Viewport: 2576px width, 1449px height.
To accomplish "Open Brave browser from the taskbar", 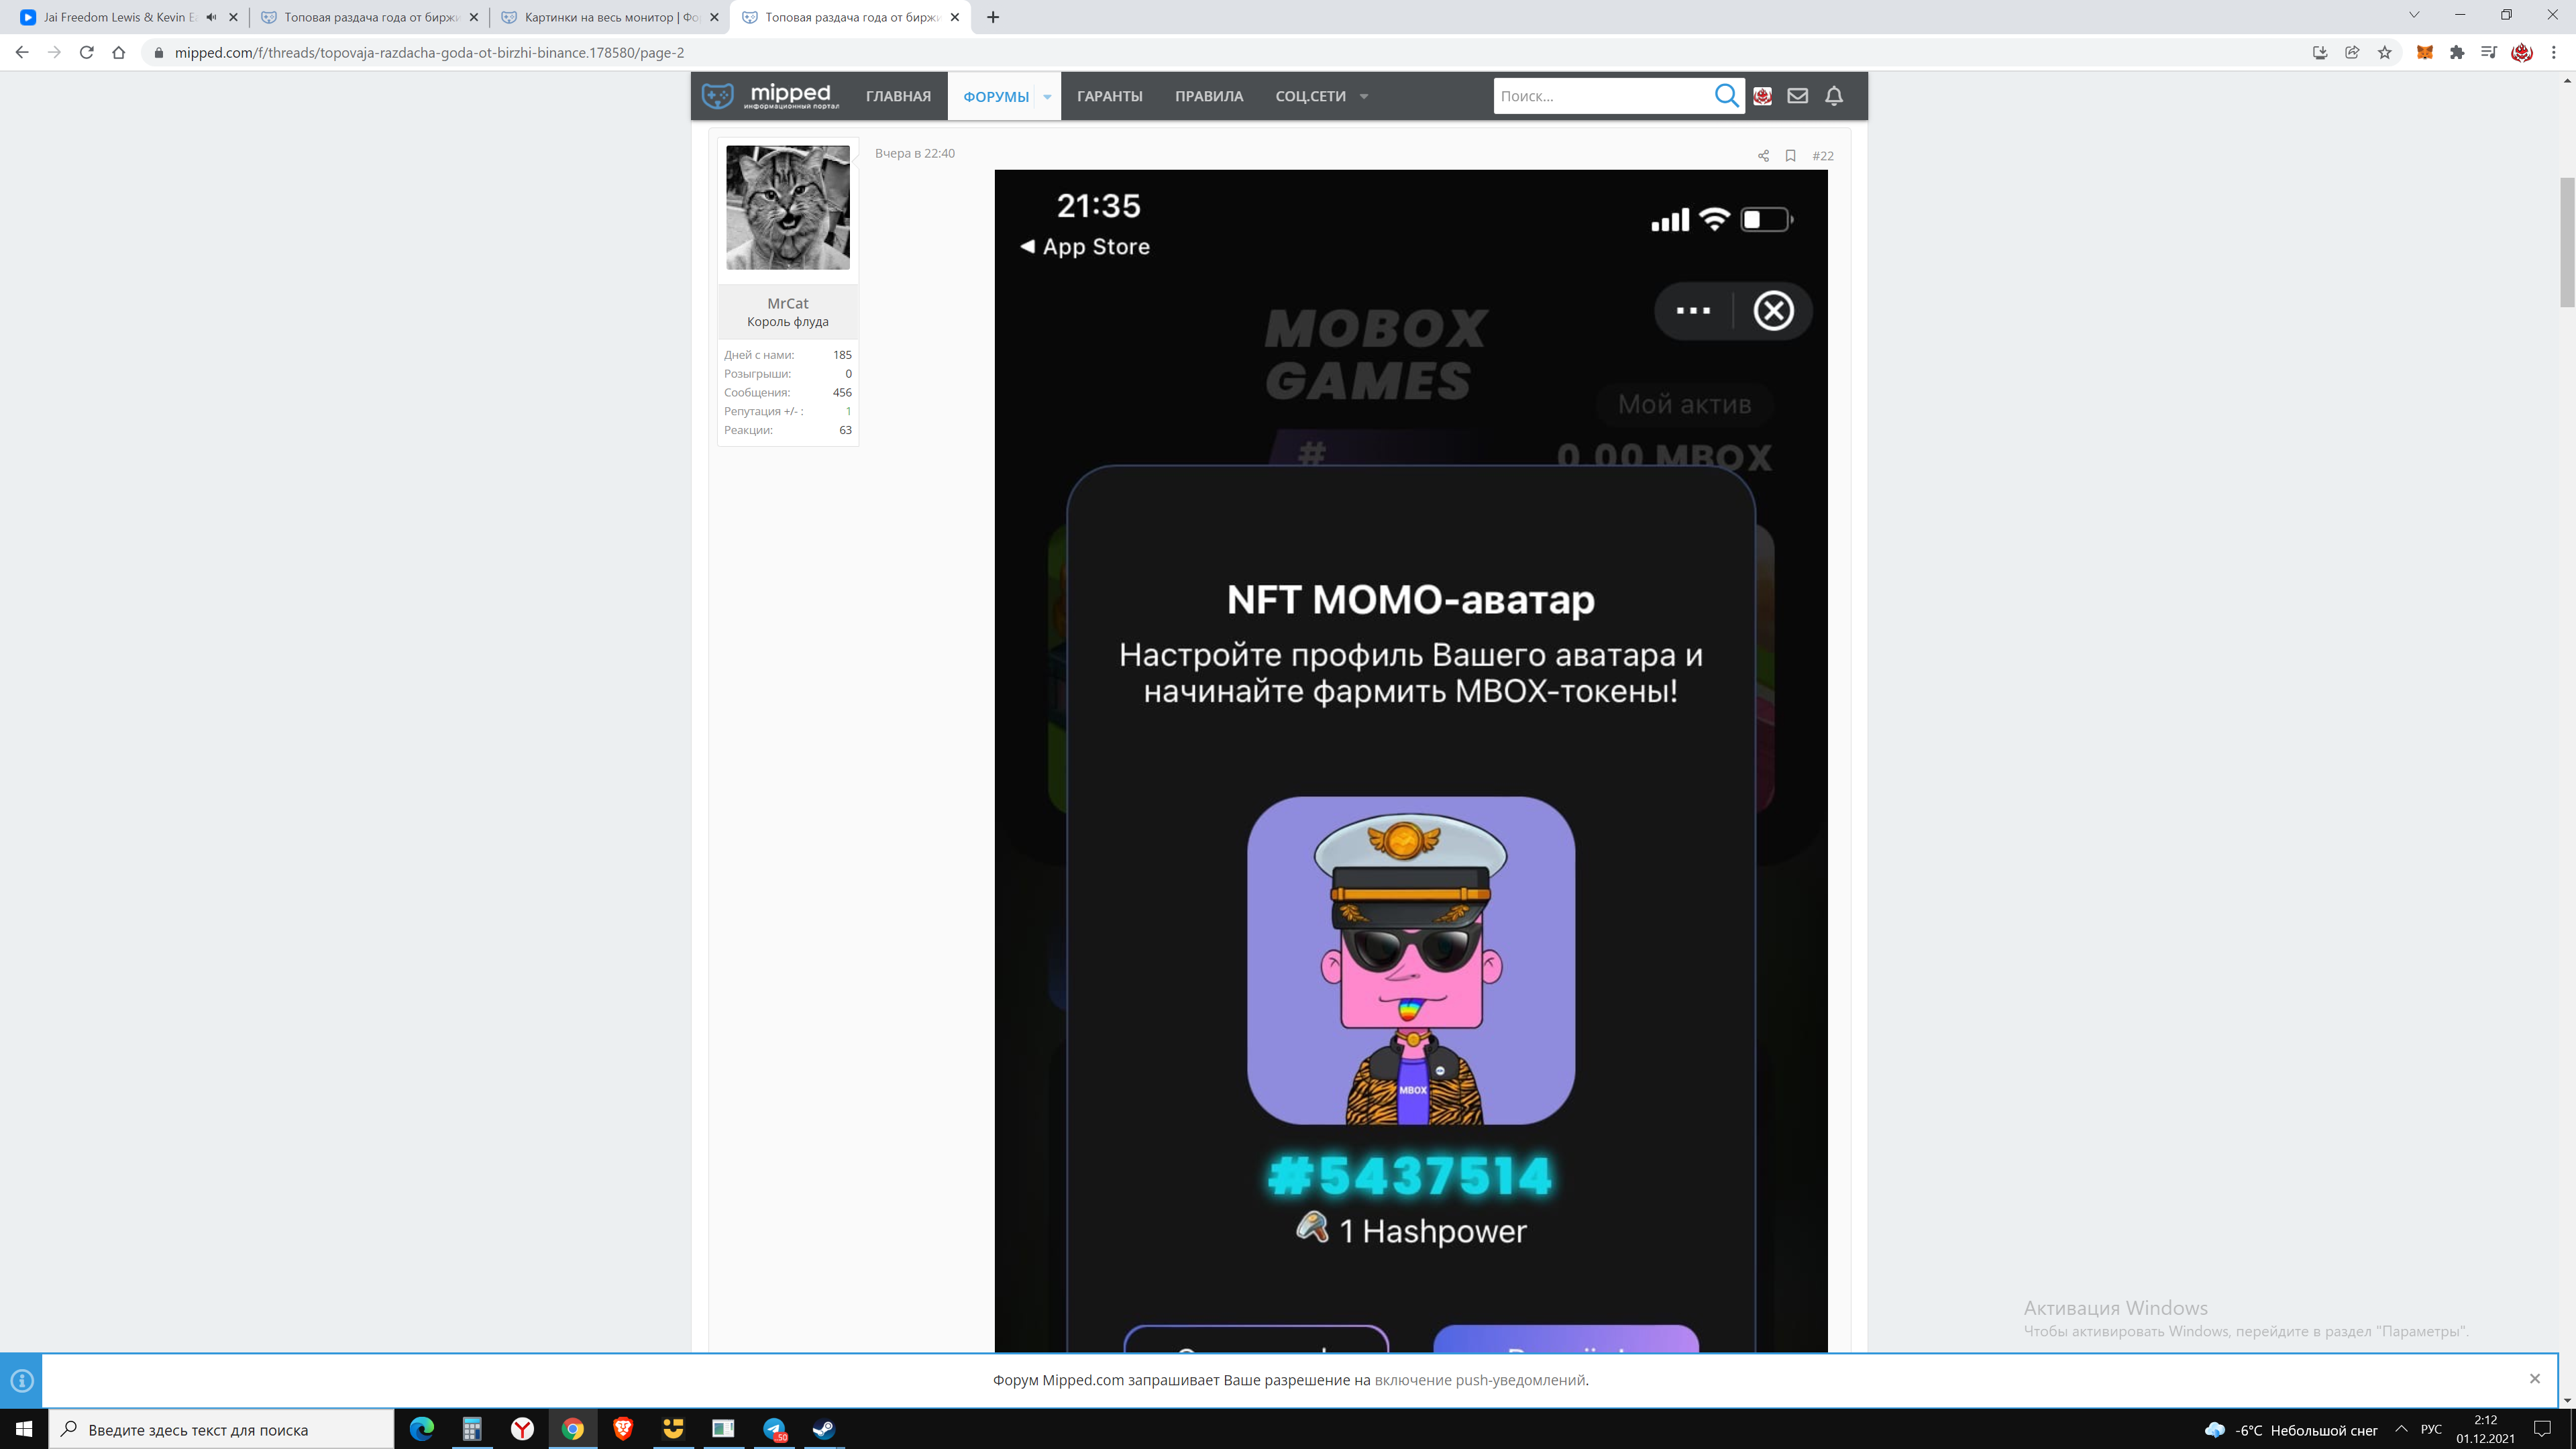I will coord(623,1429).
